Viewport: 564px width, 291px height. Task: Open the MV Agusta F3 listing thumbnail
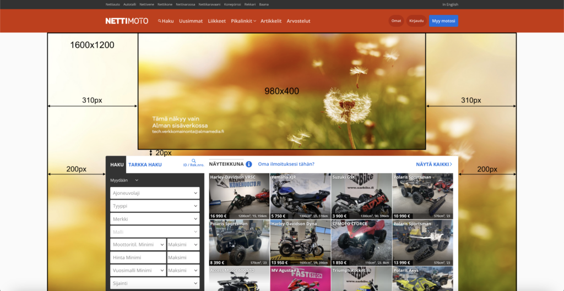click(x=300, y=279)
